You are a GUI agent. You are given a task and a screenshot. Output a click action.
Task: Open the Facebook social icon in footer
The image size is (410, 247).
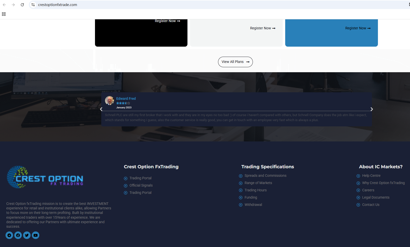pyautogui.click(x=18, y=235)
